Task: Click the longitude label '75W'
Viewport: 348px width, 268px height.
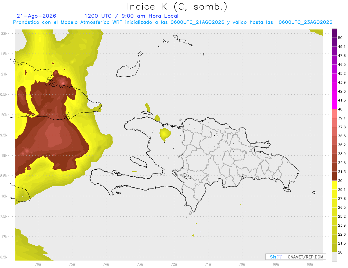Action: (x=72, y=264)
